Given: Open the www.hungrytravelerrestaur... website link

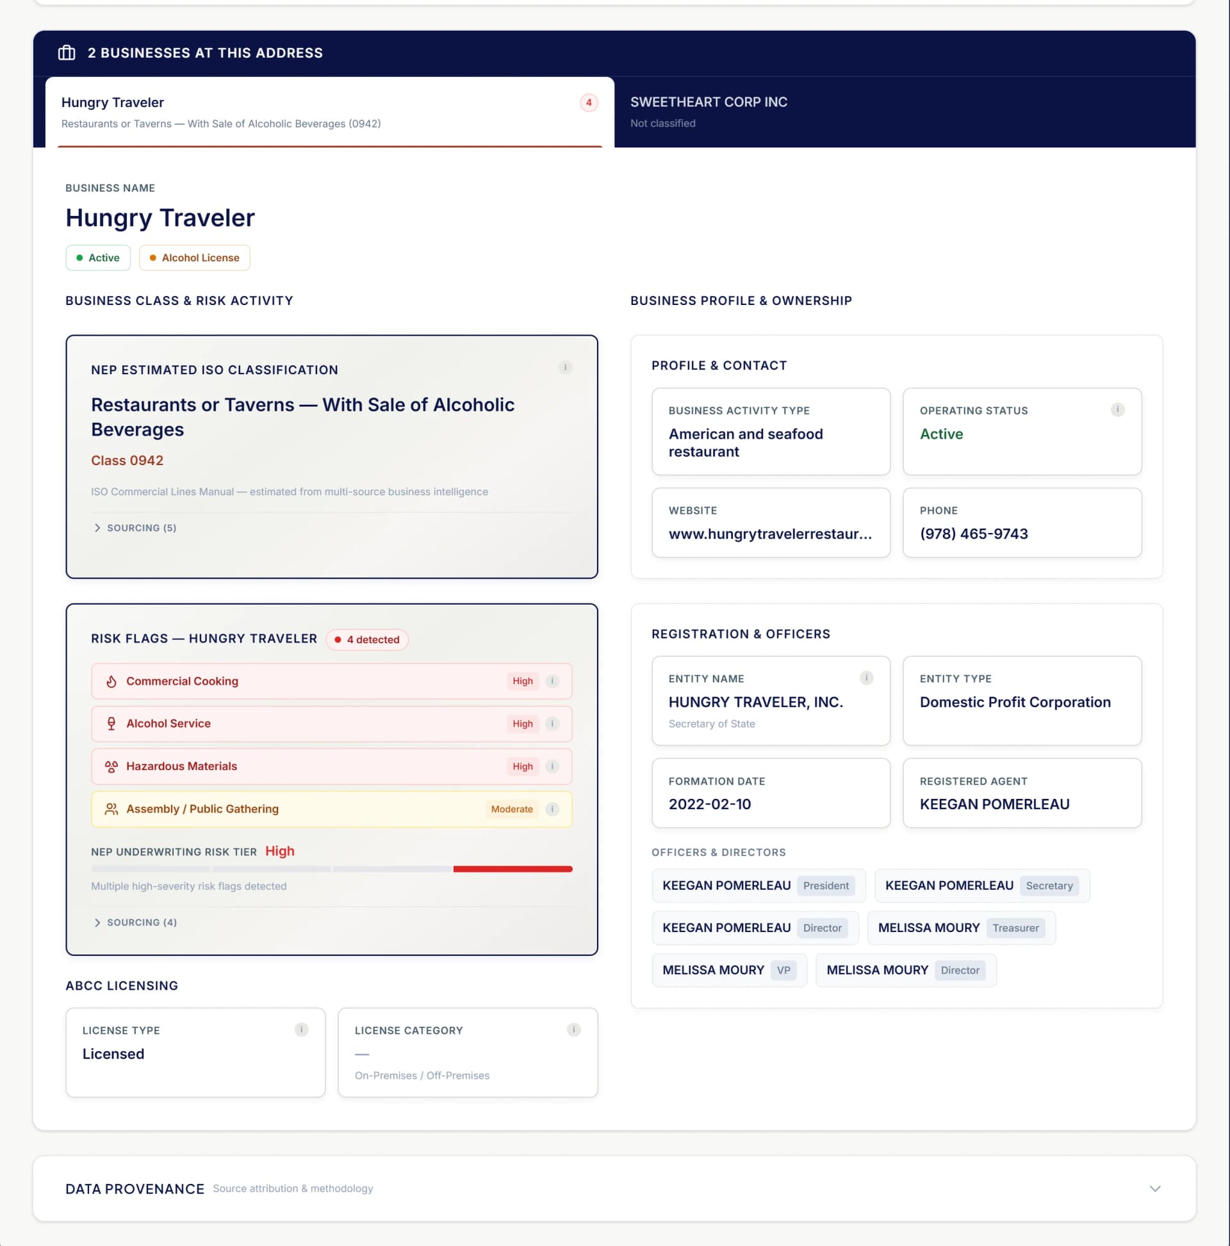Looking at the screenshot, I should [769, 534].
